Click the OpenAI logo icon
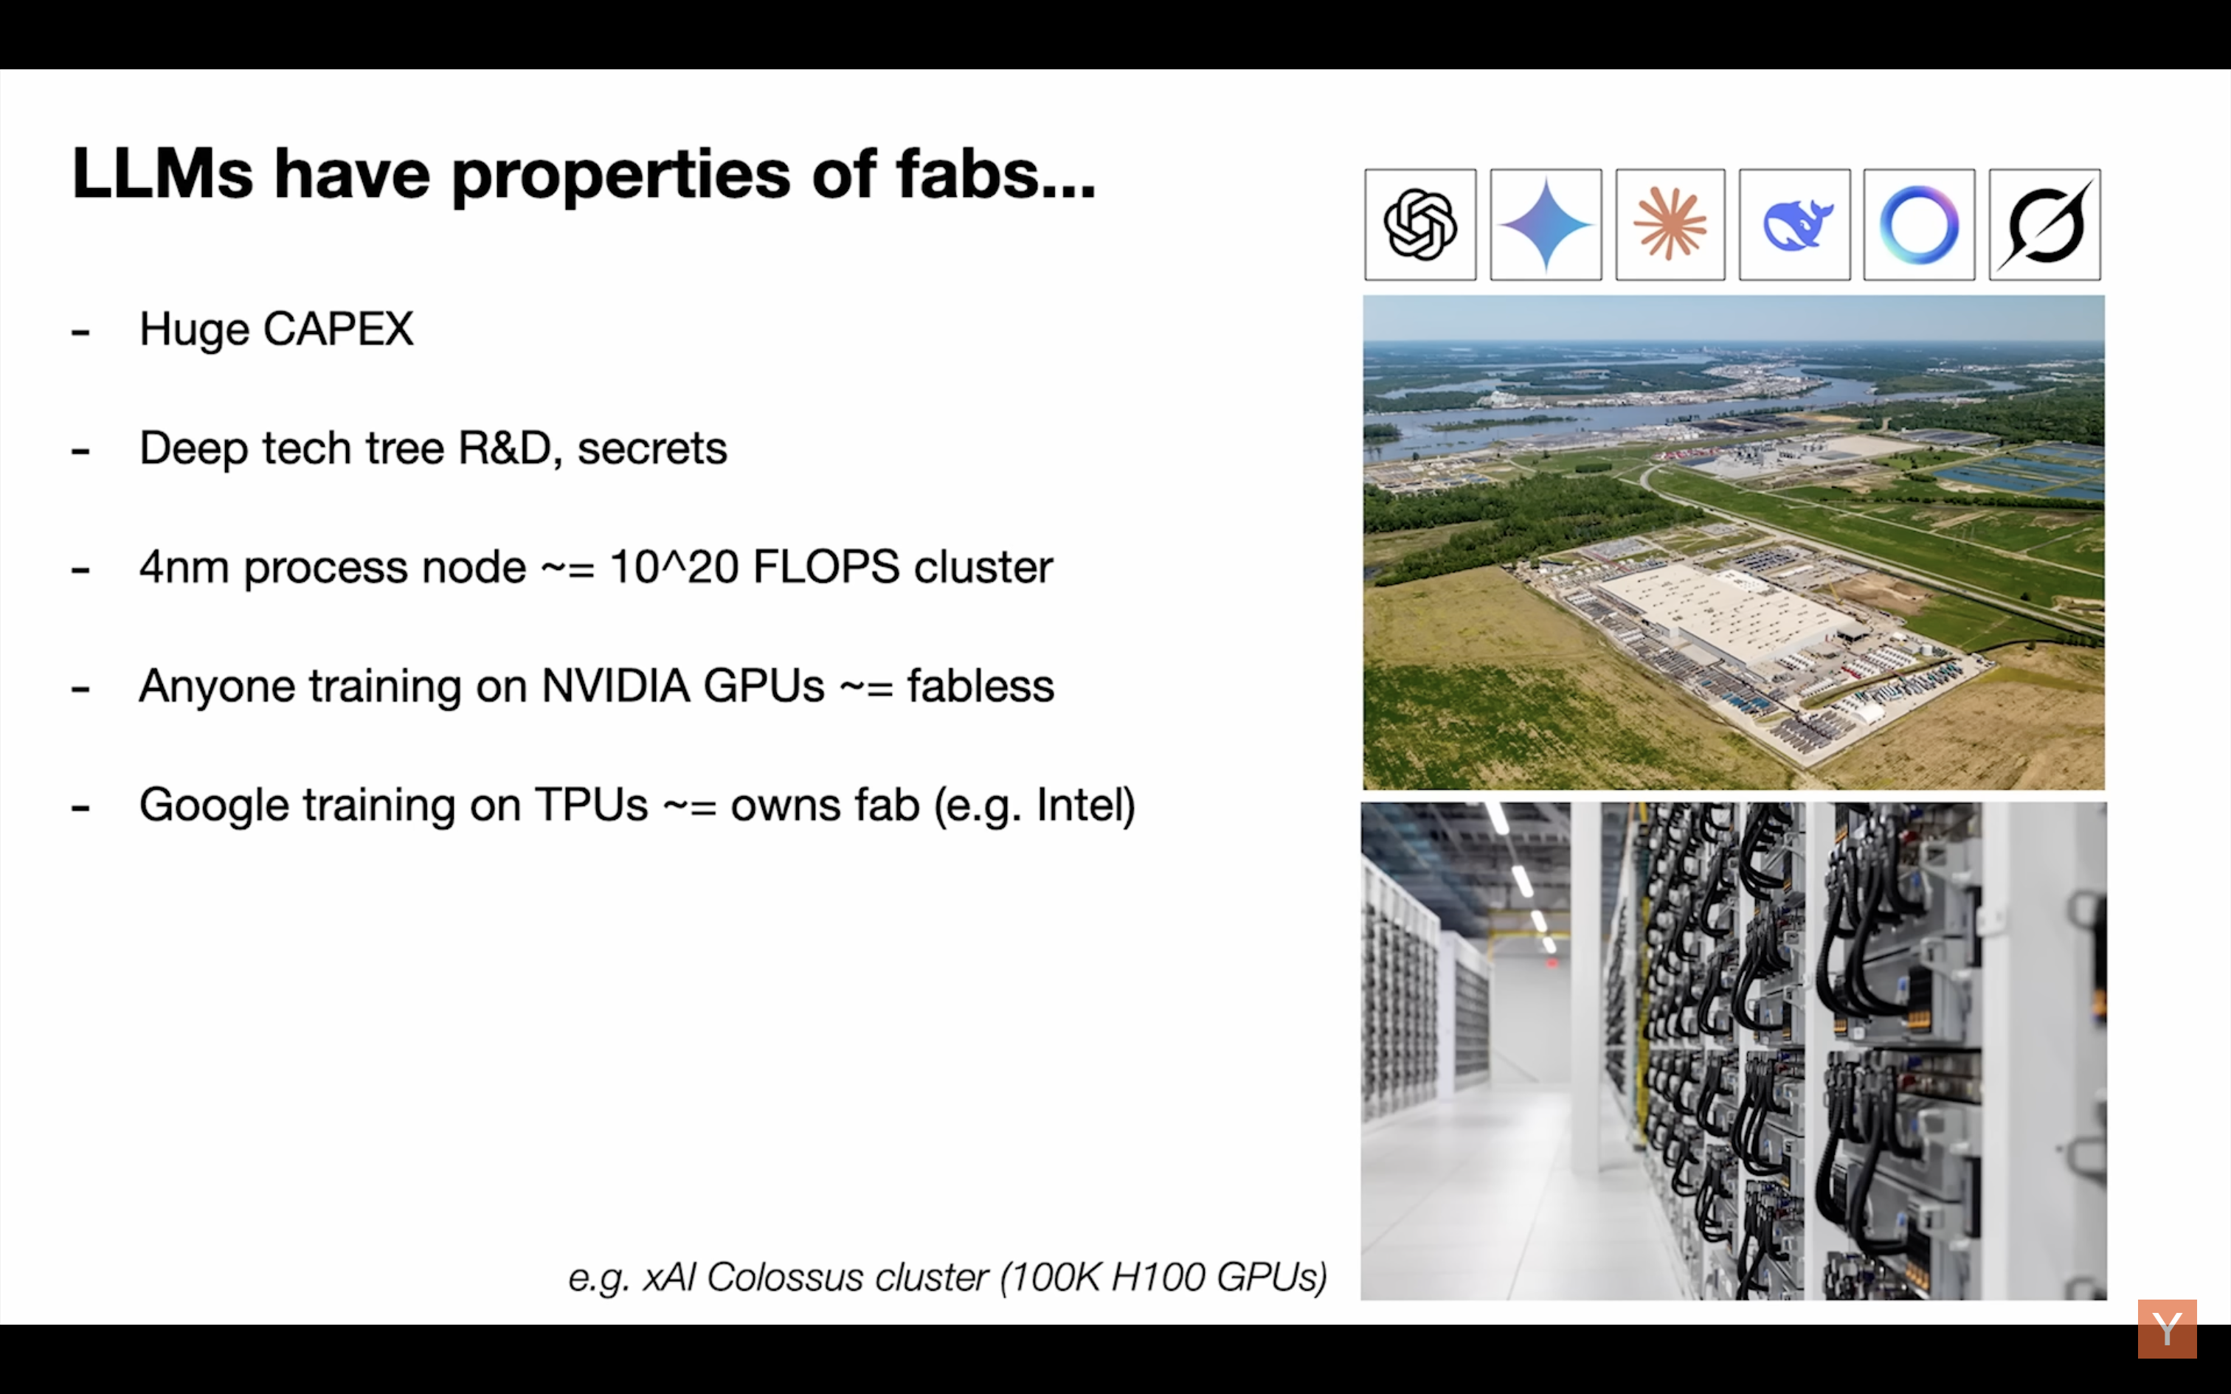Image resolution: width=2231 pixels, height=1394 pixels. [x=1419, y=224]
